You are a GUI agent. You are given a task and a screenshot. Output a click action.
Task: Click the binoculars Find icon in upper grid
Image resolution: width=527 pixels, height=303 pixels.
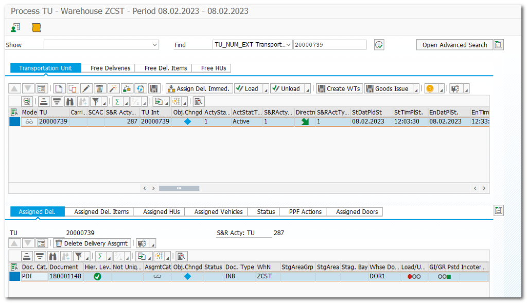pyautogui.click(x=70, y=101)
